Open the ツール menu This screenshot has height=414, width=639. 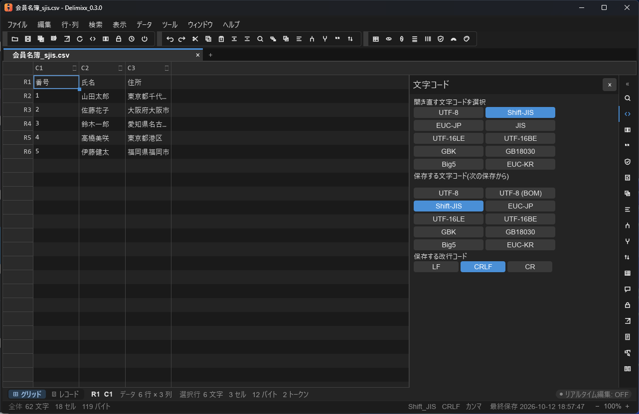(x=169, y=24)
